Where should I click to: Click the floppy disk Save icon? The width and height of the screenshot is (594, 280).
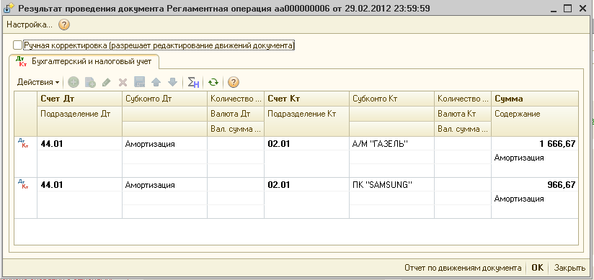[139, 82]
